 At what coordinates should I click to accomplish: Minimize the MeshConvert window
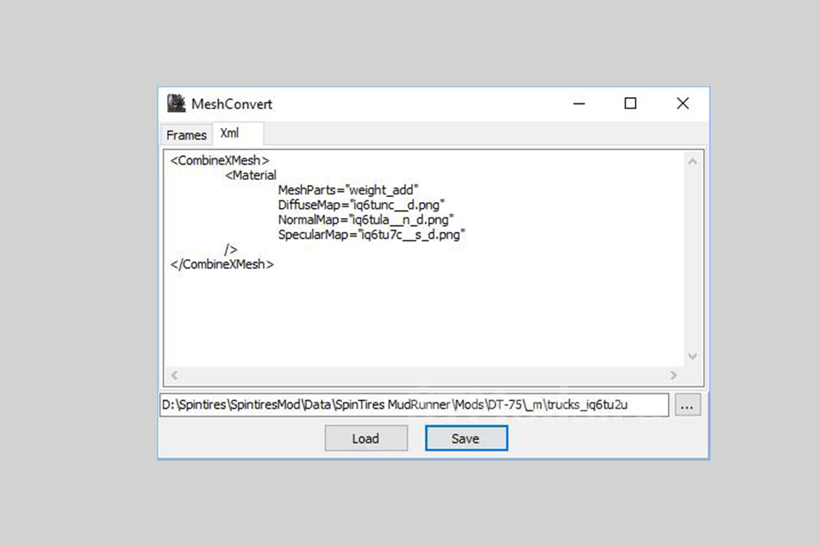580,103
